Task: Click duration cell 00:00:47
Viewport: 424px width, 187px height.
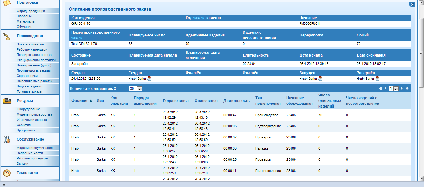Action: pos(230,115)
